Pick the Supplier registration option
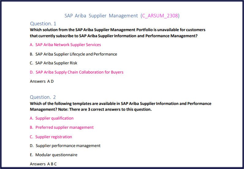Viewport: 244px width, 169px height. [x=54, y=137]
